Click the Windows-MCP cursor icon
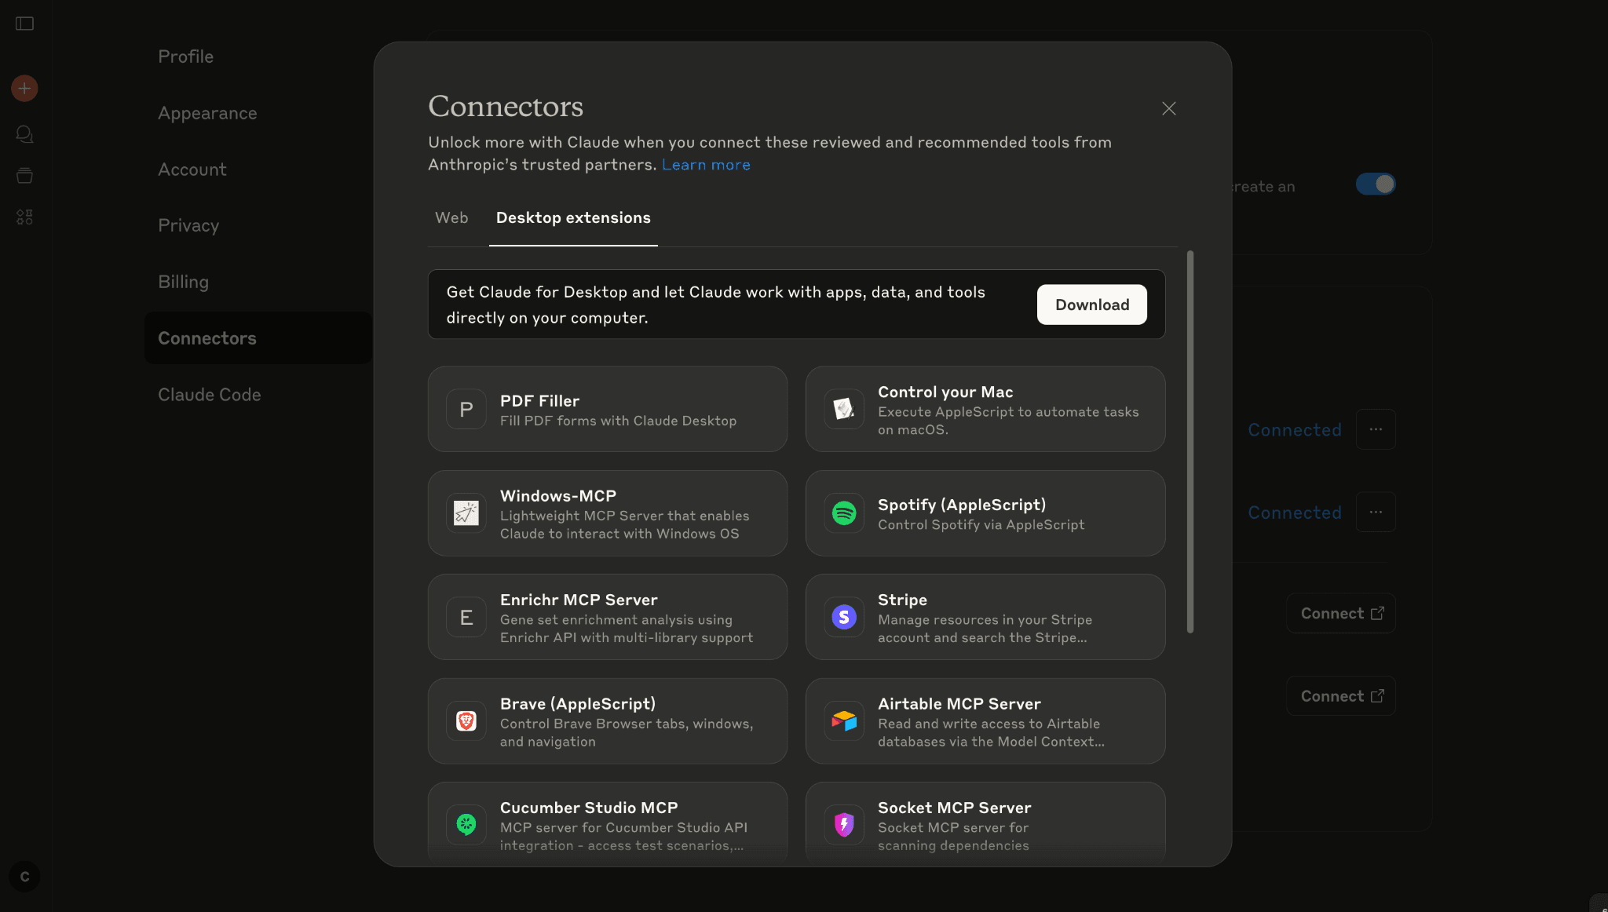 (x=466, y=513)
